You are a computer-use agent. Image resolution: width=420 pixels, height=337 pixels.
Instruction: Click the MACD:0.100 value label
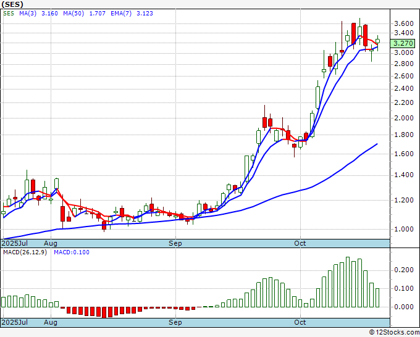(x=72, y=252)
